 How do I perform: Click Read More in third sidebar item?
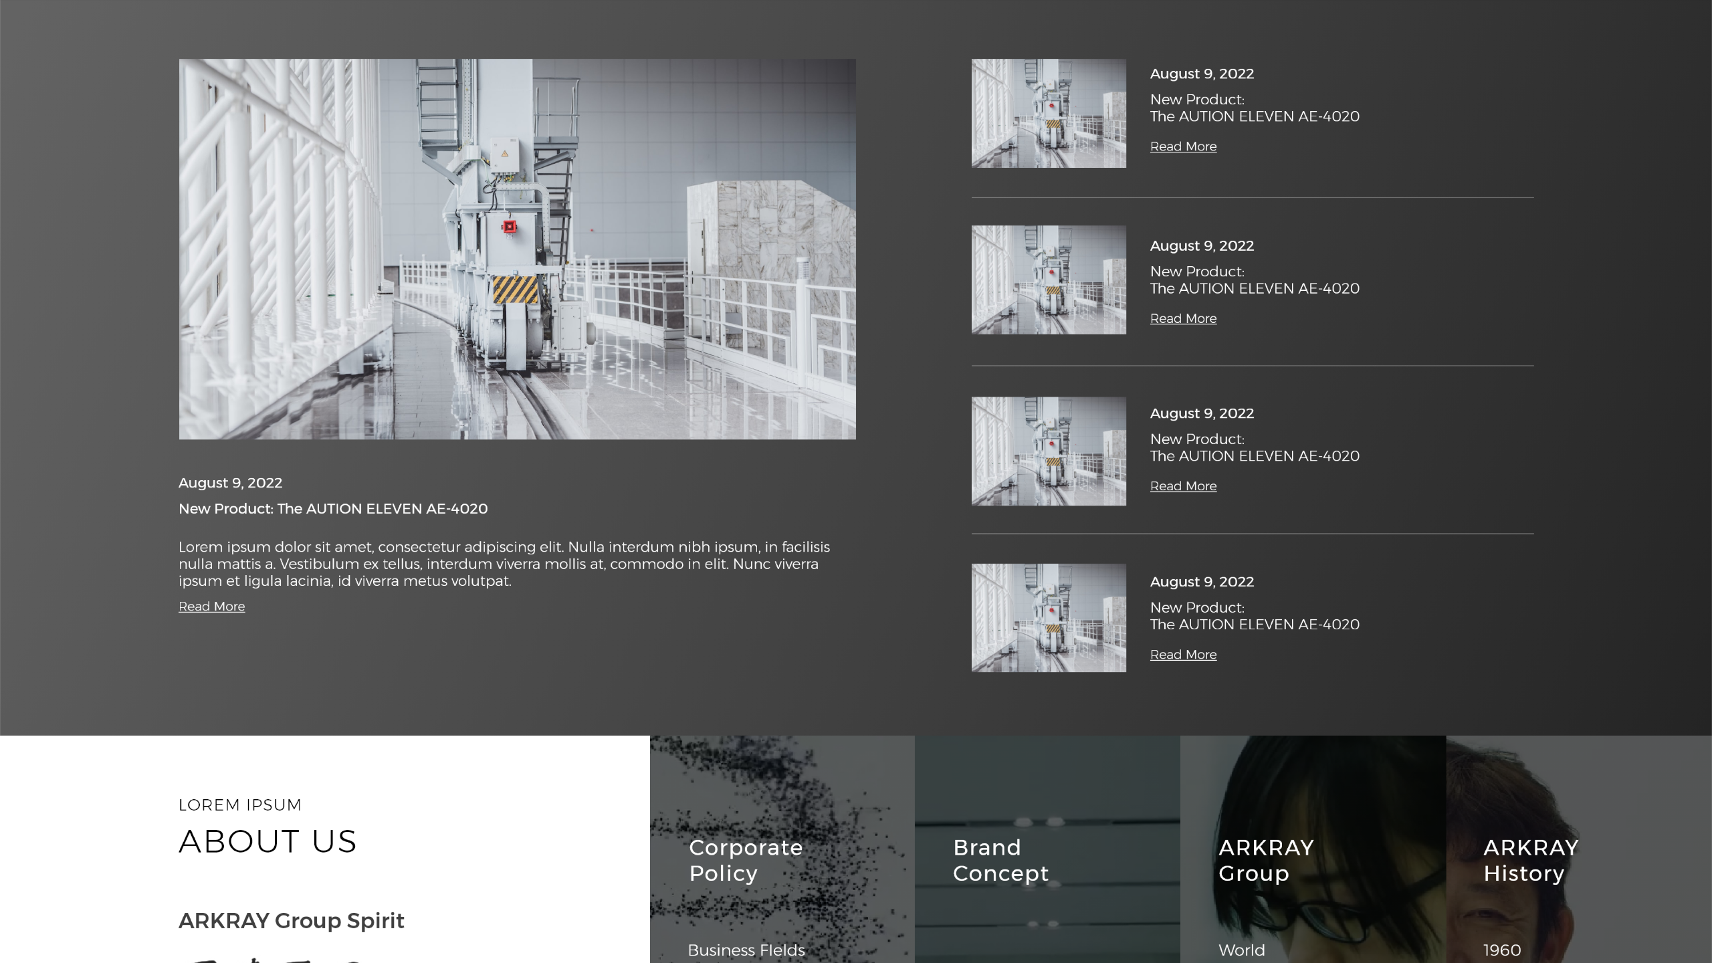coord(1183,486)
